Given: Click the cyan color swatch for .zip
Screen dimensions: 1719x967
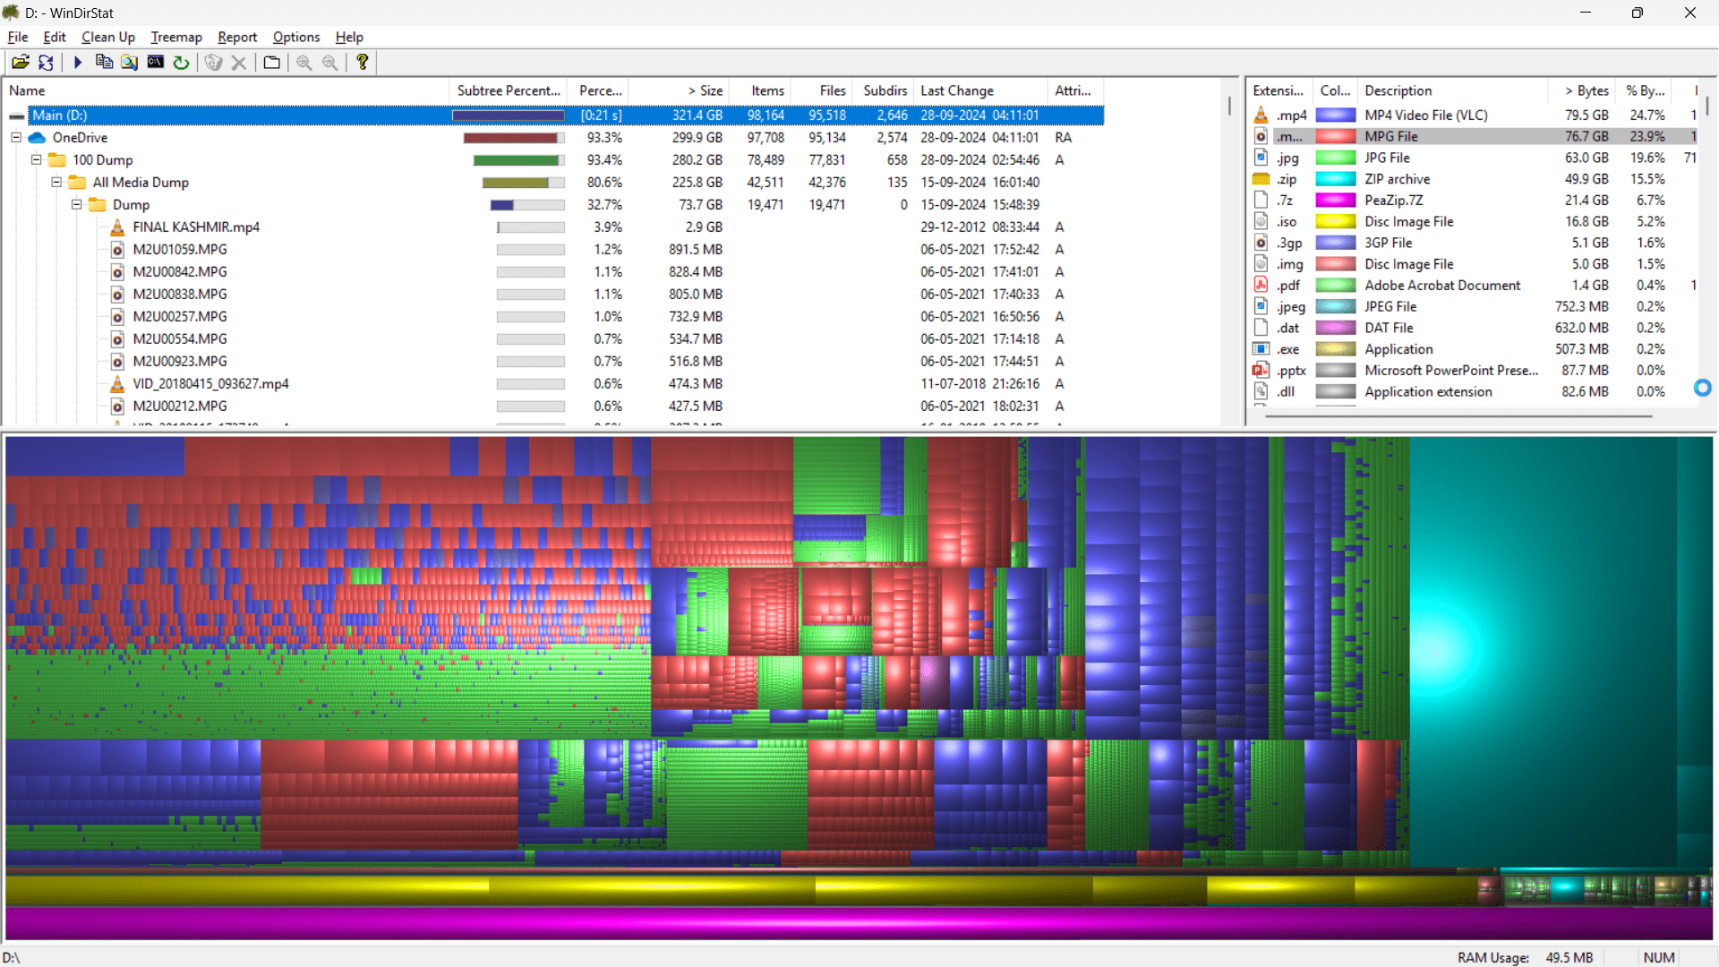Looking at the screenshot, I should [1335, 179].
